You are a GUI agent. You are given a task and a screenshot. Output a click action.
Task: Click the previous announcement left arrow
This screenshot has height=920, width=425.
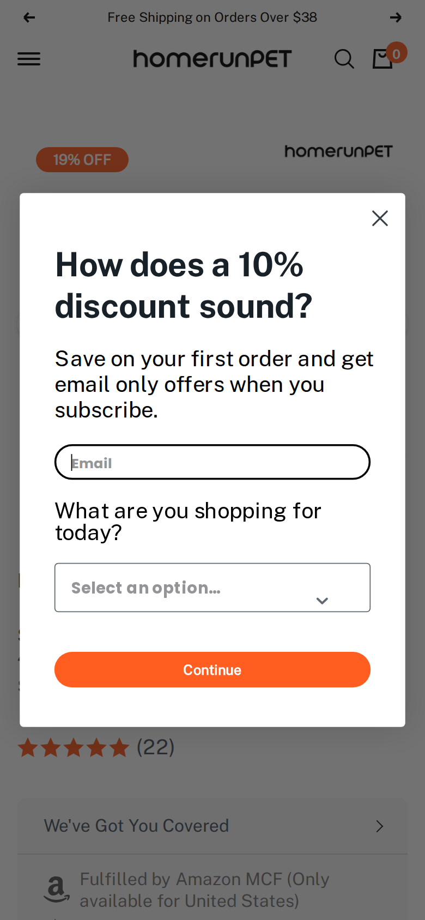[29, 17]
